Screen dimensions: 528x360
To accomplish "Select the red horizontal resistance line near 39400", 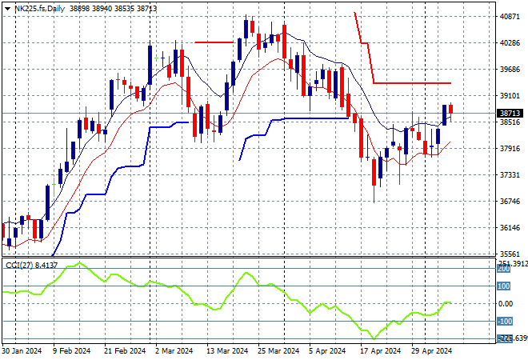I will tap(412, 83).
